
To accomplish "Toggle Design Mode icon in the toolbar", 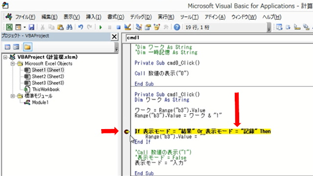I will point(128,27).
